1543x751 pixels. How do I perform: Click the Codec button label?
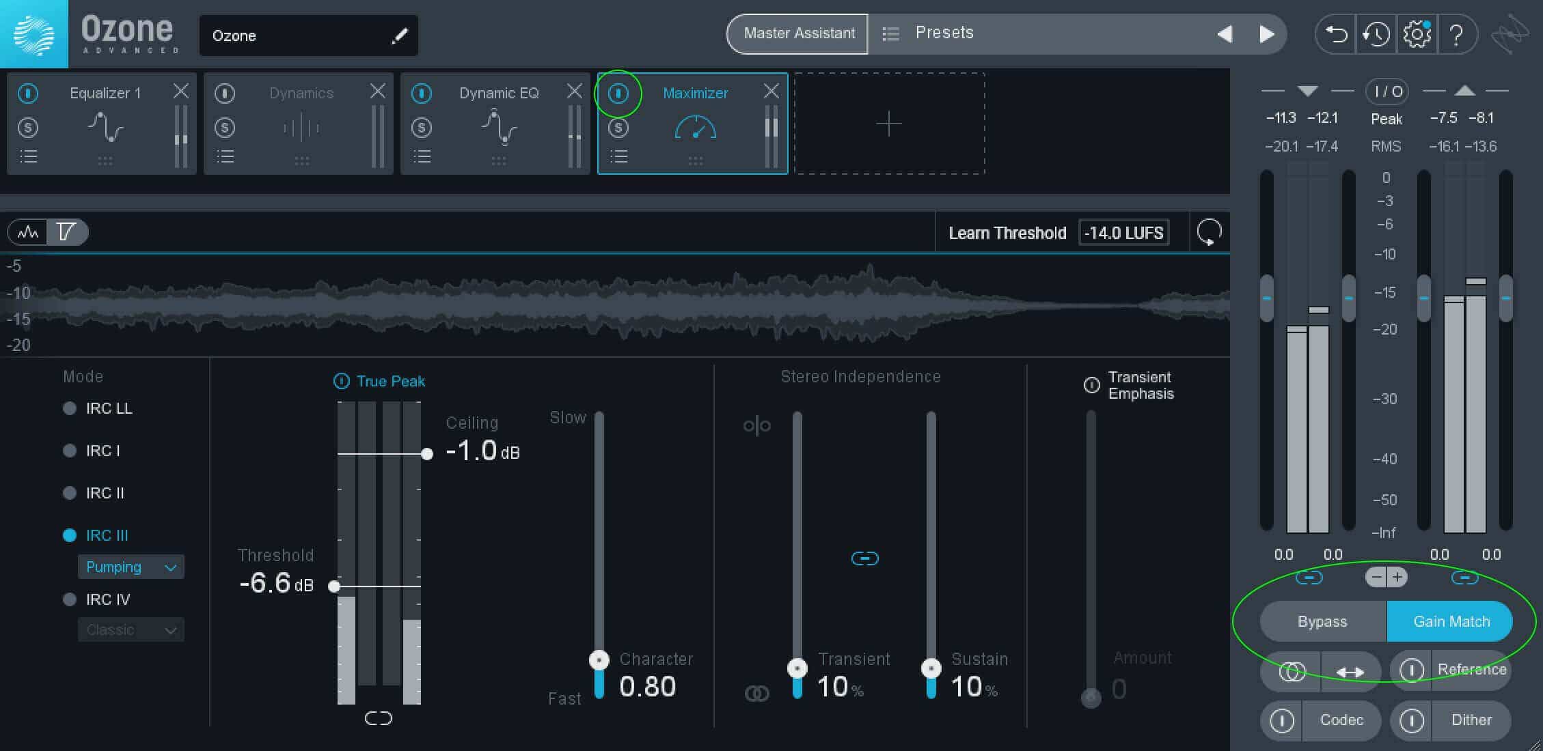tap(1341, 720)
